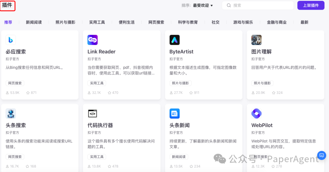Viewport: 329px width, 172px height.
Task: Click the Link Reader plugin icon
Action: 93,40
